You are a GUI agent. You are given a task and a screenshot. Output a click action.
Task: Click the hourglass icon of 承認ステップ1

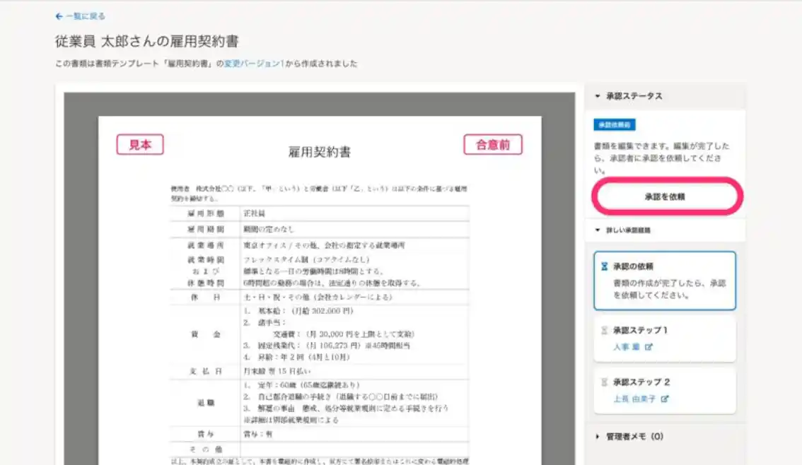click(604, 330)
